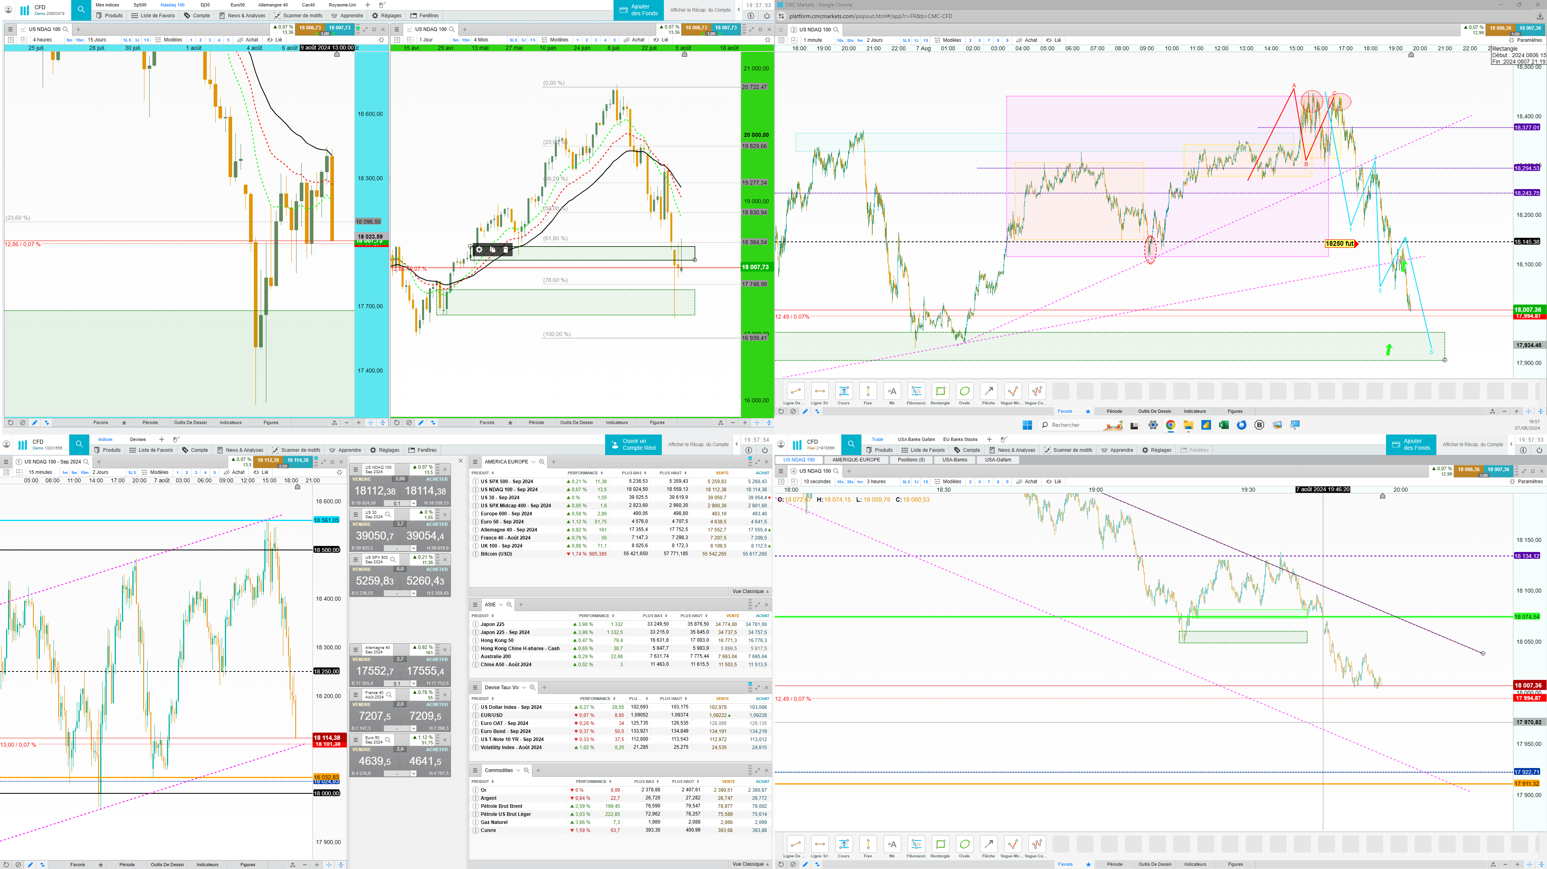Image resolution: width=1547 pixels, height=869 pixels.
Task: Select the Flèche arrow tool in bottom-right chart
Action: pyautogui.click(x=988, y=844)
